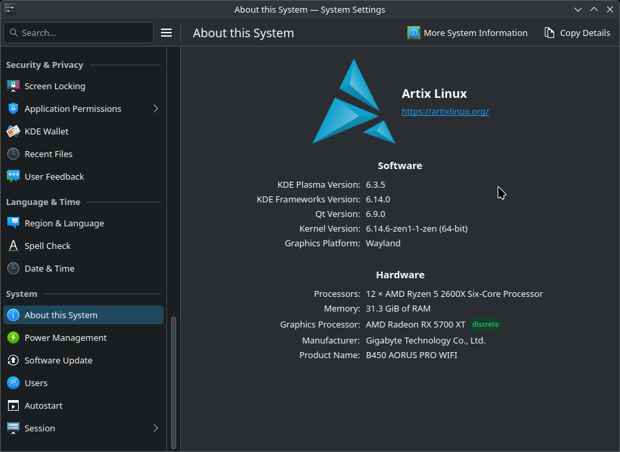Image resolution: width=620 pixels, height=452 pixels.
Task: Click the 31.3 GiB of RAM value
Action: point(398,309)
